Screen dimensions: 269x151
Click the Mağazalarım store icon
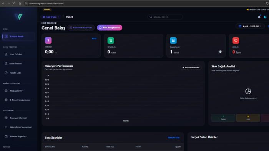click(6, 91)
